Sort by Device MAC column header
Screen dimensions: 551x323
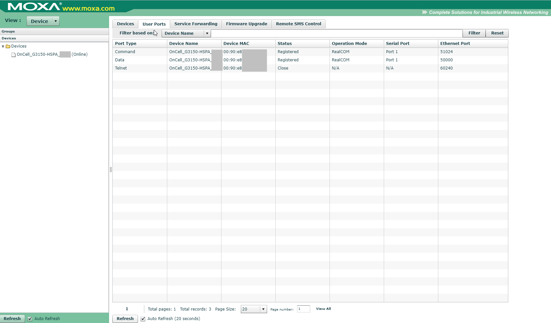pos(248,44)
